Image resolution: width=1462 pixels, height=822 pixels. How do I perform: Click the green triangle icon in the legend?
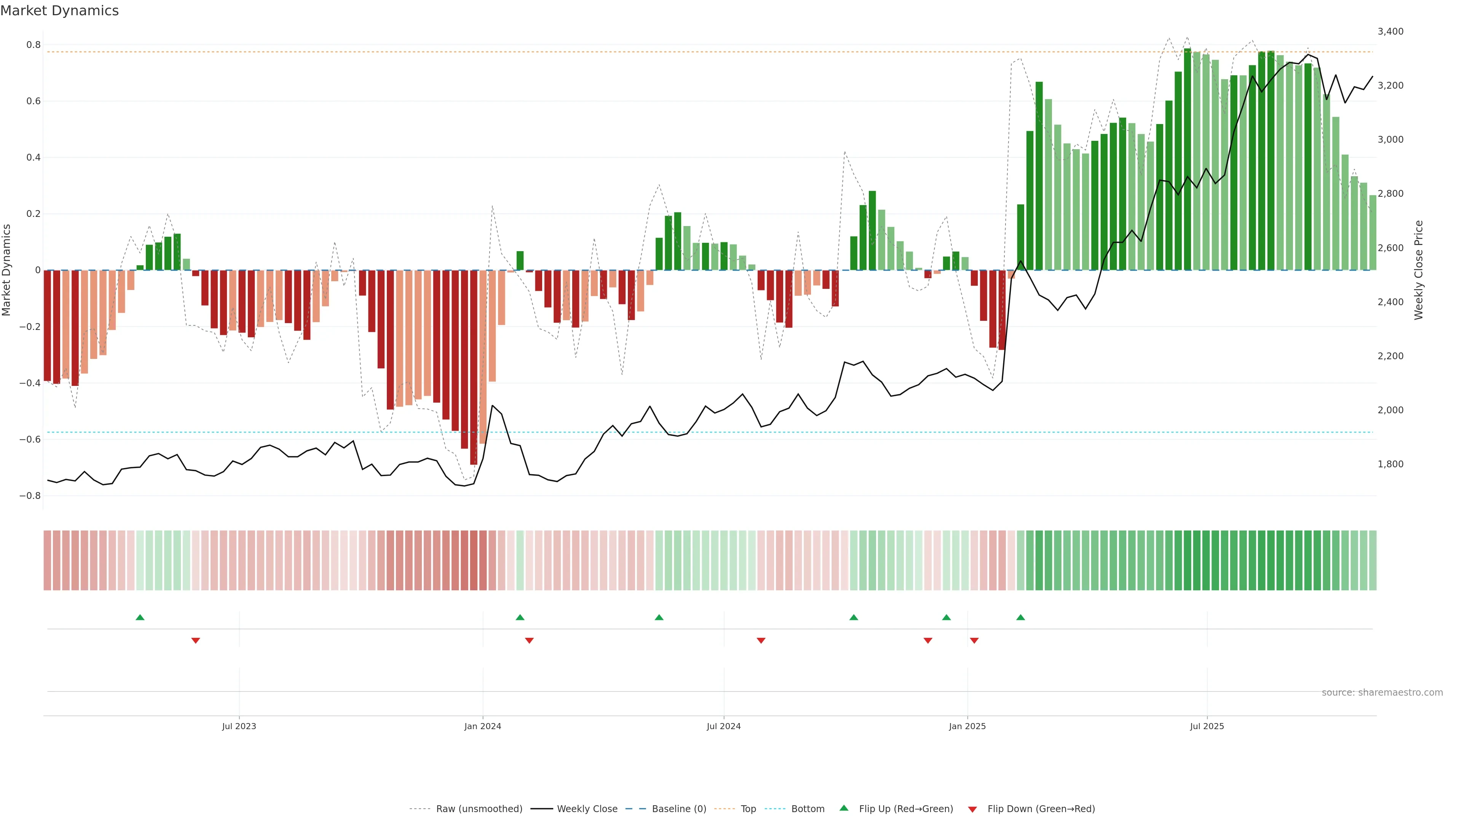(844, 808)
